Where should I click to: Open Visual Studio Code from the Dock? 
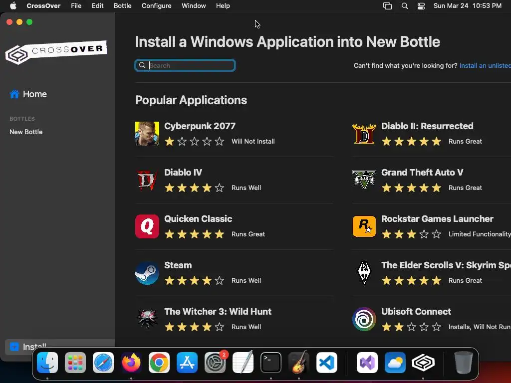(x=326, y=362)
